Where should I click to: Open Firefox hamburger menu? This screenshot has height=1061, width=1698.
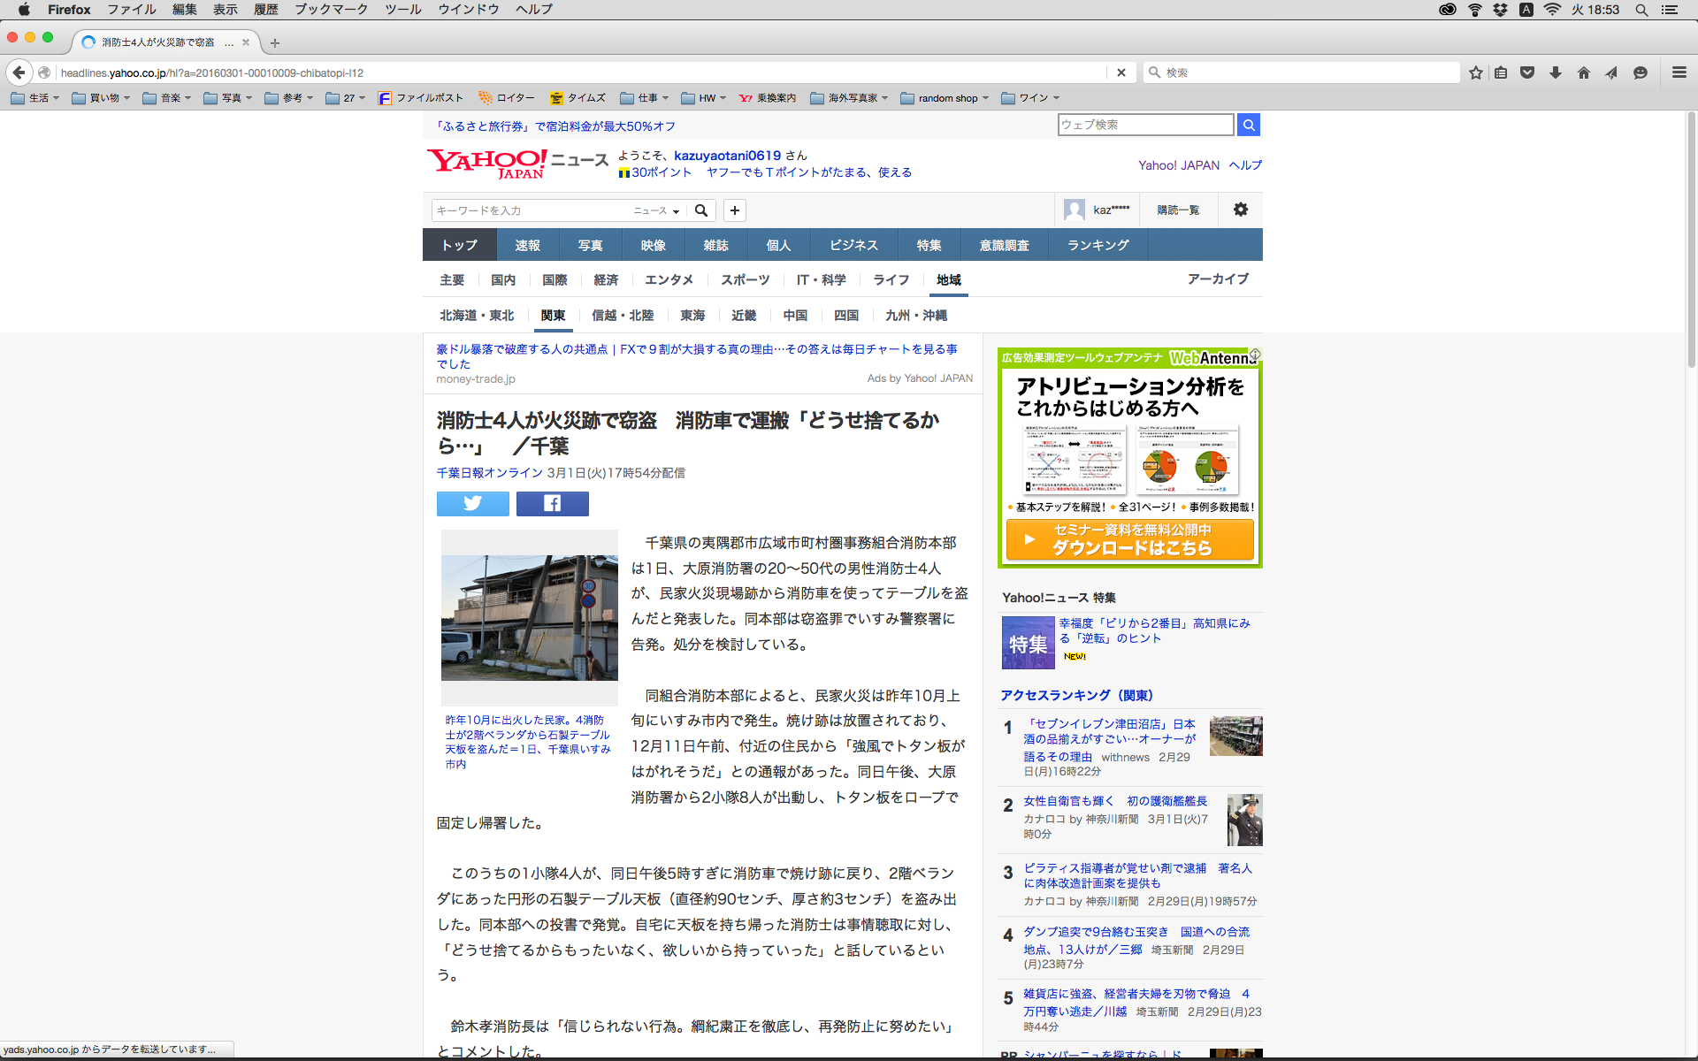(x=1679, y=73)
